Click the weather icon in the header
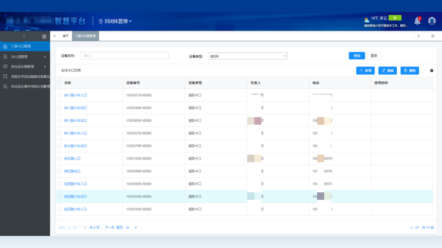Image resolution: width=442 pixels, height=248 pixels. pos(367,20)
